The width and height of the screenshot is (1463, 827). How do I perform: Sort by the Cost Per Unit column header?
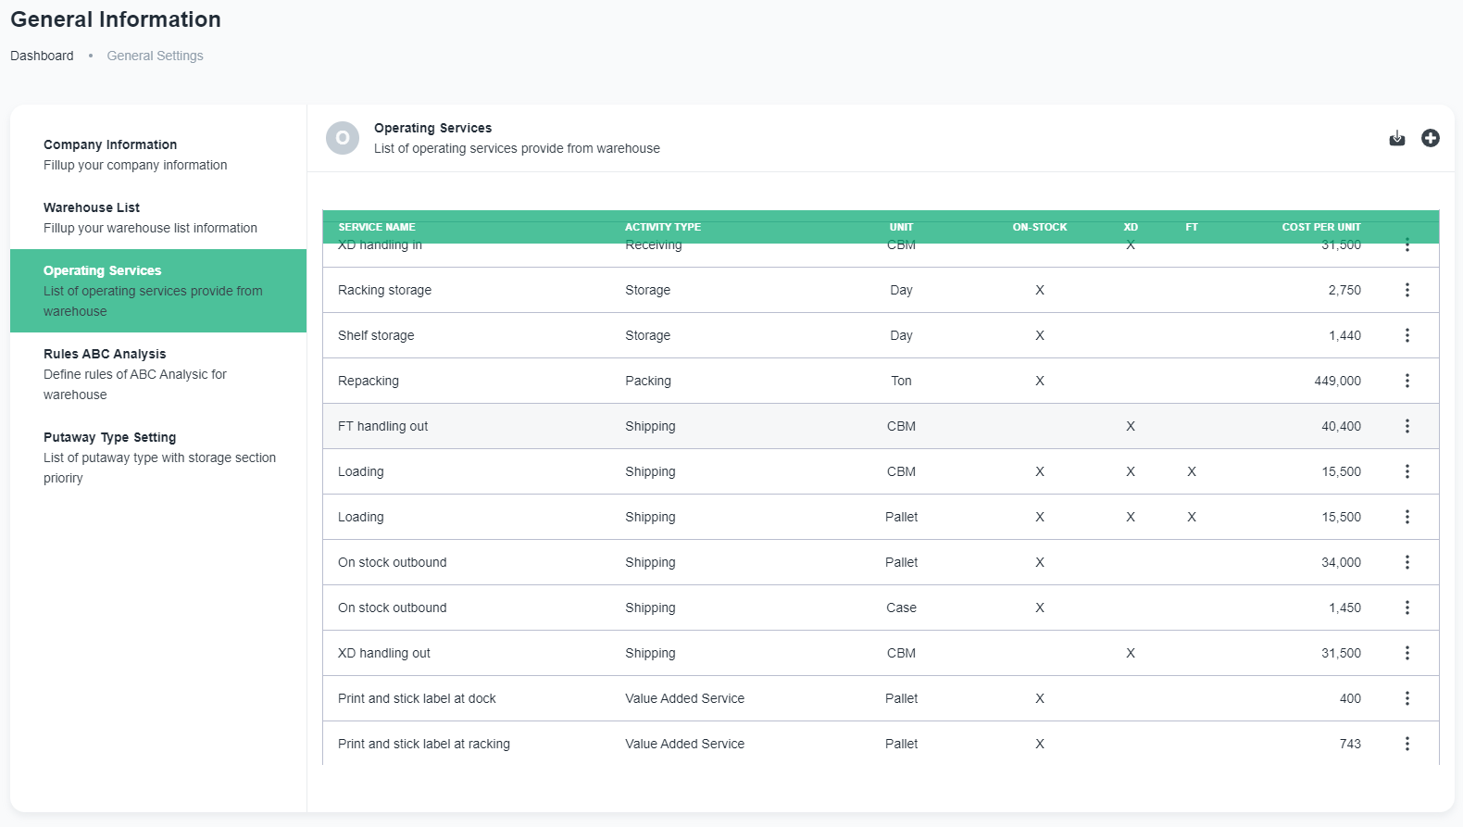point(1320,227)
